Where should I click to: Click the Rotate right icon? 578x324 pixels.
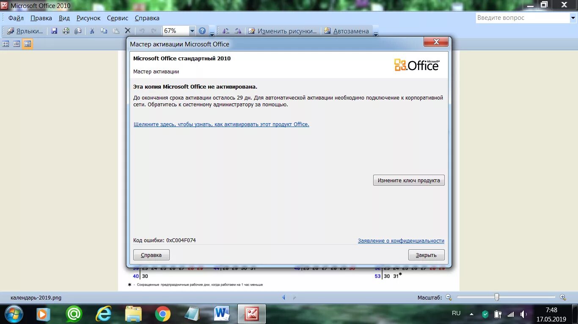coord(238,31)
